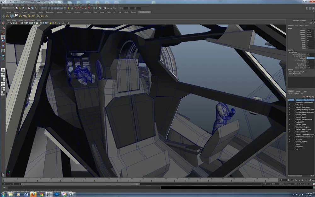Toggle visibility of DOCKINGCOLLARretracted layer

click(x=289, y=100)
